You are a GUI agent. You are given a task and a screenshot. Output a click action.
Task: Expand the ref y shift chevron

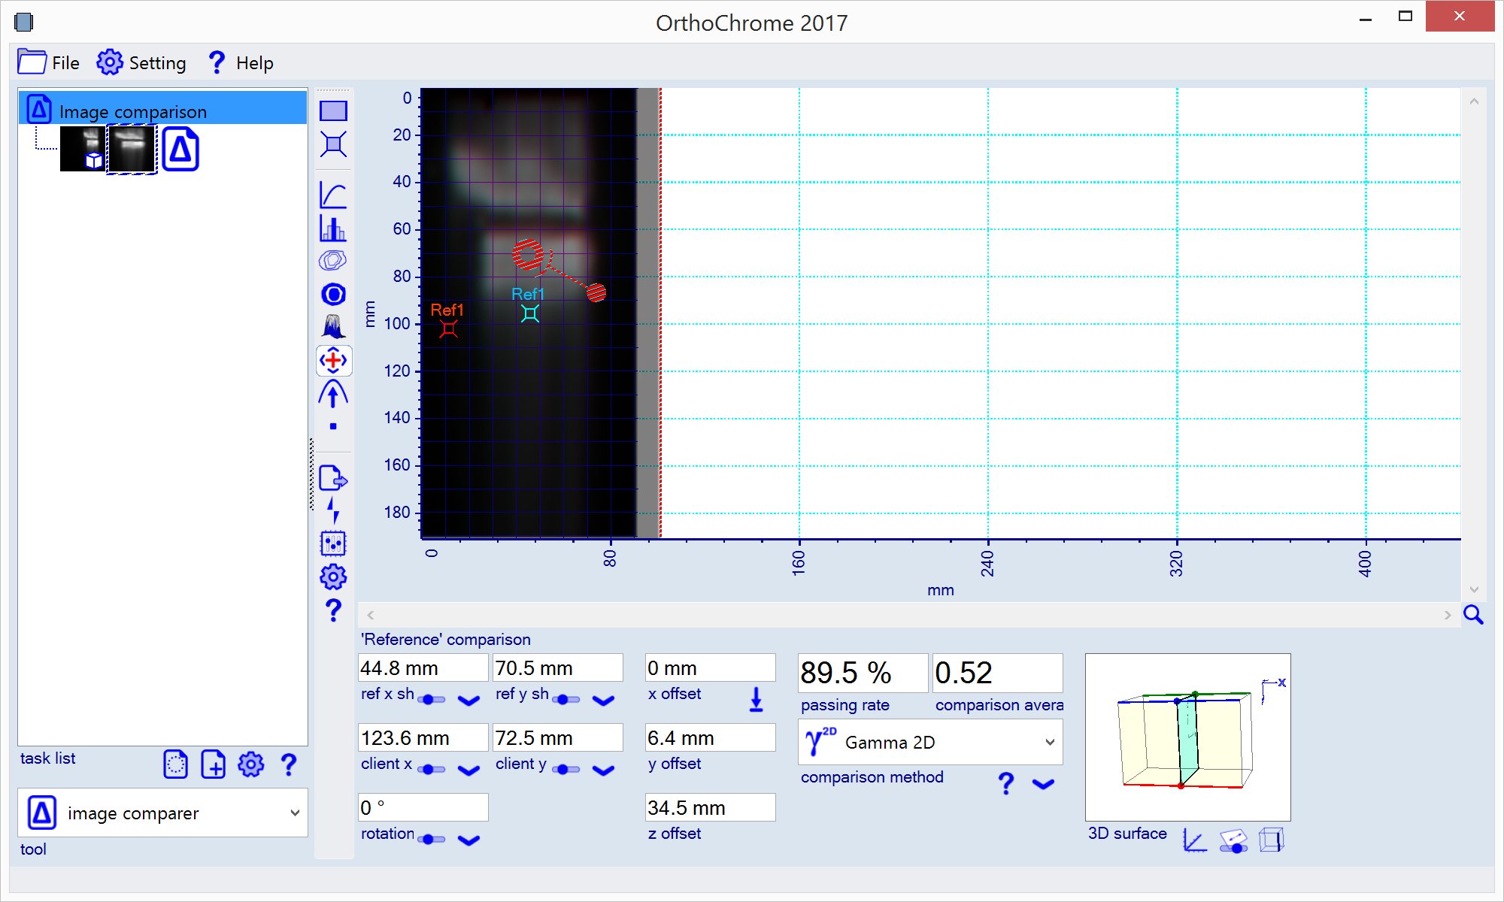tap(603, 701)
